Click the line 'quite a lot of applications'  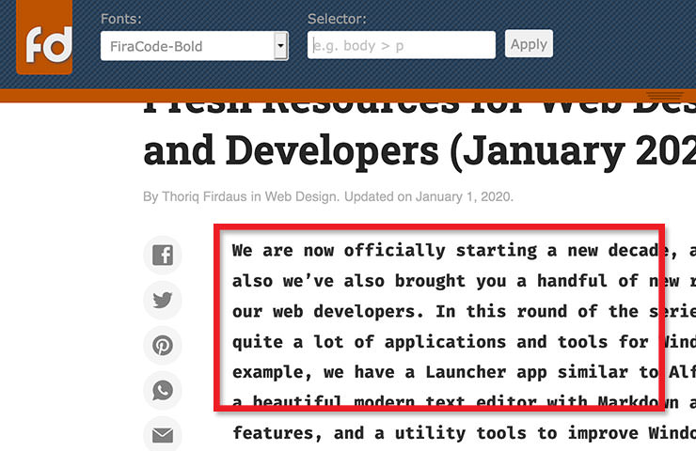point(464,342)
